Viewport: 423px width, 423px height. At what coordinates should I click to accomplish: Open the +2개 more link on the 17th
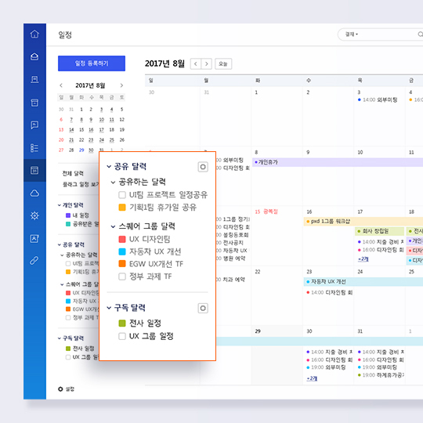[363, 259]
